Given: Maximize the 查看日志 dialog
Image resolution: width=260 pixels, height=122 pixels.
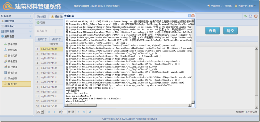Looking at the screenshot, I should (189, 16).
